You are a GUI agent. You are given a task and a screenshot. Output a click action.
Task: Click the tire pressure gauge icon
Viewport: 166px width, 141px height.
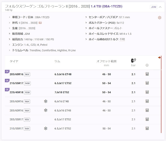tap(133, 60)
